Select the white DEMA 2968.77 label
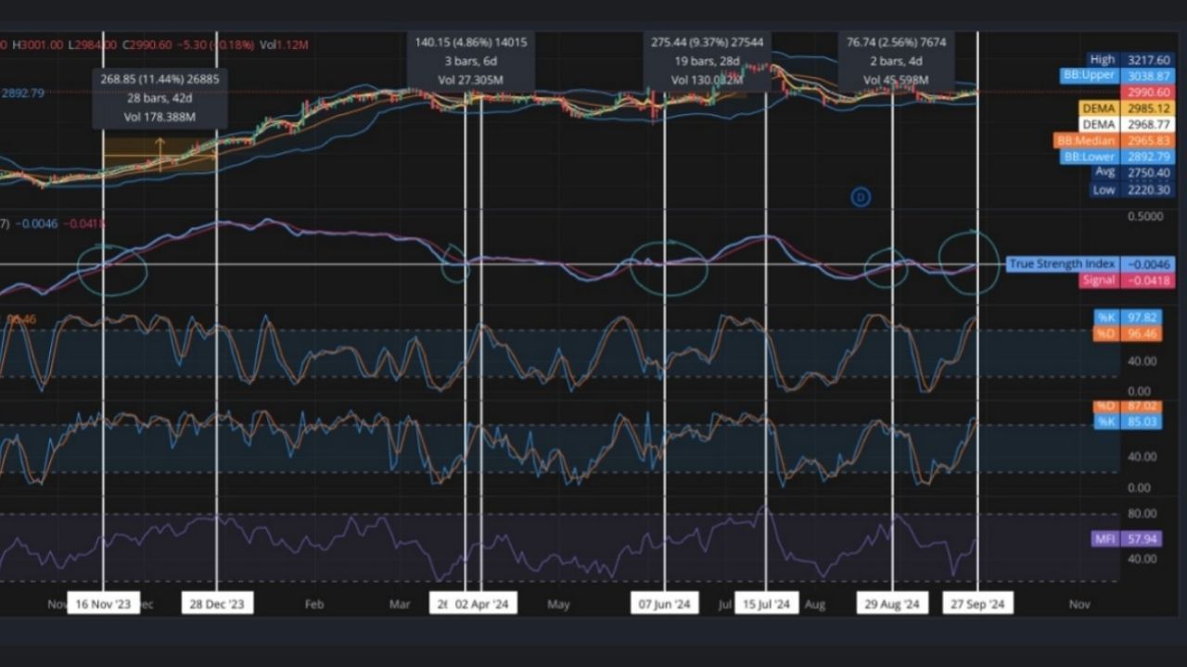 click(1127, 124)
